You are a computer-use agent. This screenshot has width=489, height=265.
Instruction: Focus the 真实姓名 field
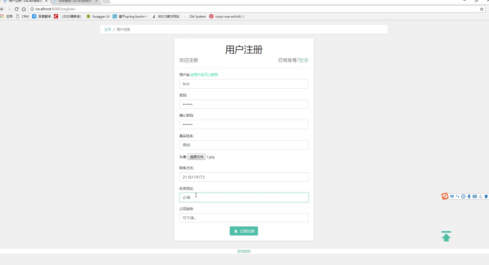click(244, 145)
